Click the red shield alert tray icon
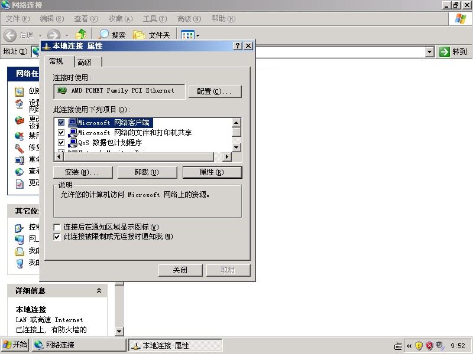 (x=430, y=346)
